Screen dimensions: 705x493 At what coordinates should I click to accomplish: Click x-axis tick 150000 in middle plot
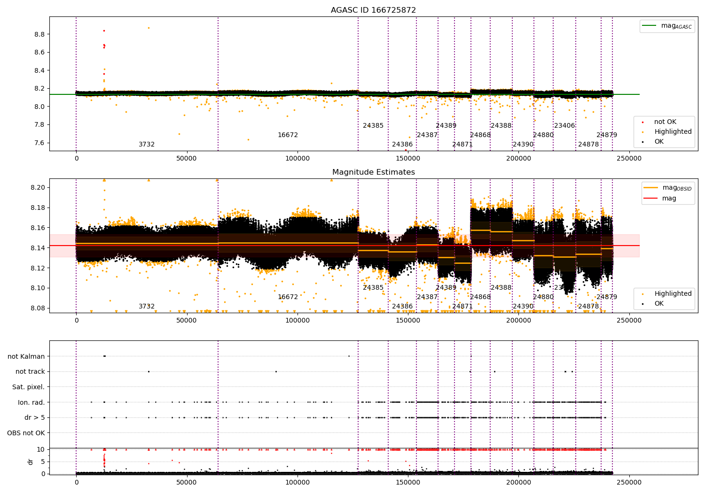[408, 320]
